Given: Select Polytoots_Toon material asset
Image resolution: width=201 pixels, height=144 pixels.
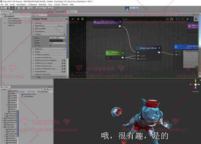Looking at the screenshot, I should coord(28,94).
